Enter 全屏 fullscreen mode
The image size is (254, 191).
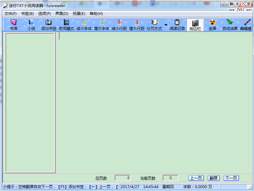tap(212, 25)
